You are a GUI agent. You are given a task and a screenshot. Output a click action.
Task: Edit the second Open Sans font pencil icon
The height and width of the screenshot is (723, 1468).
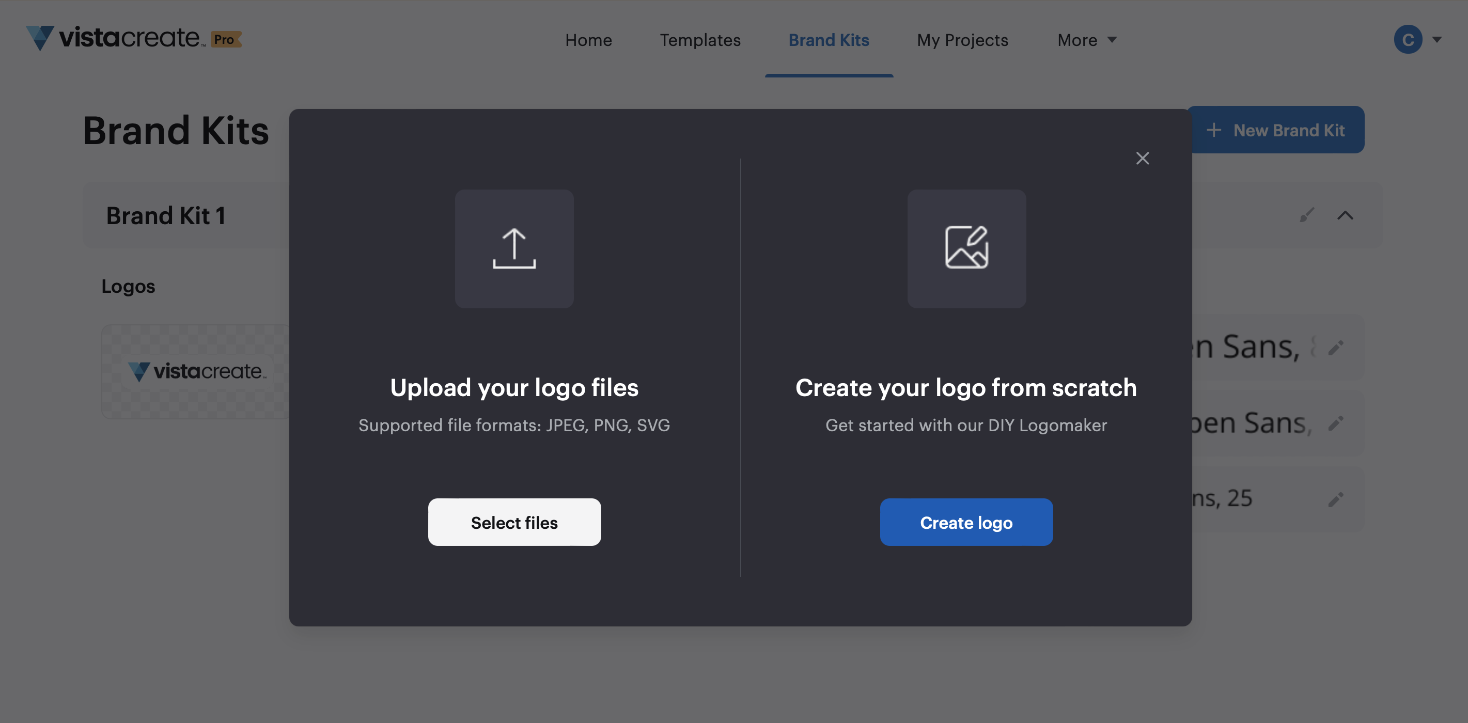pyautogui.click(x=1335, y=423)
